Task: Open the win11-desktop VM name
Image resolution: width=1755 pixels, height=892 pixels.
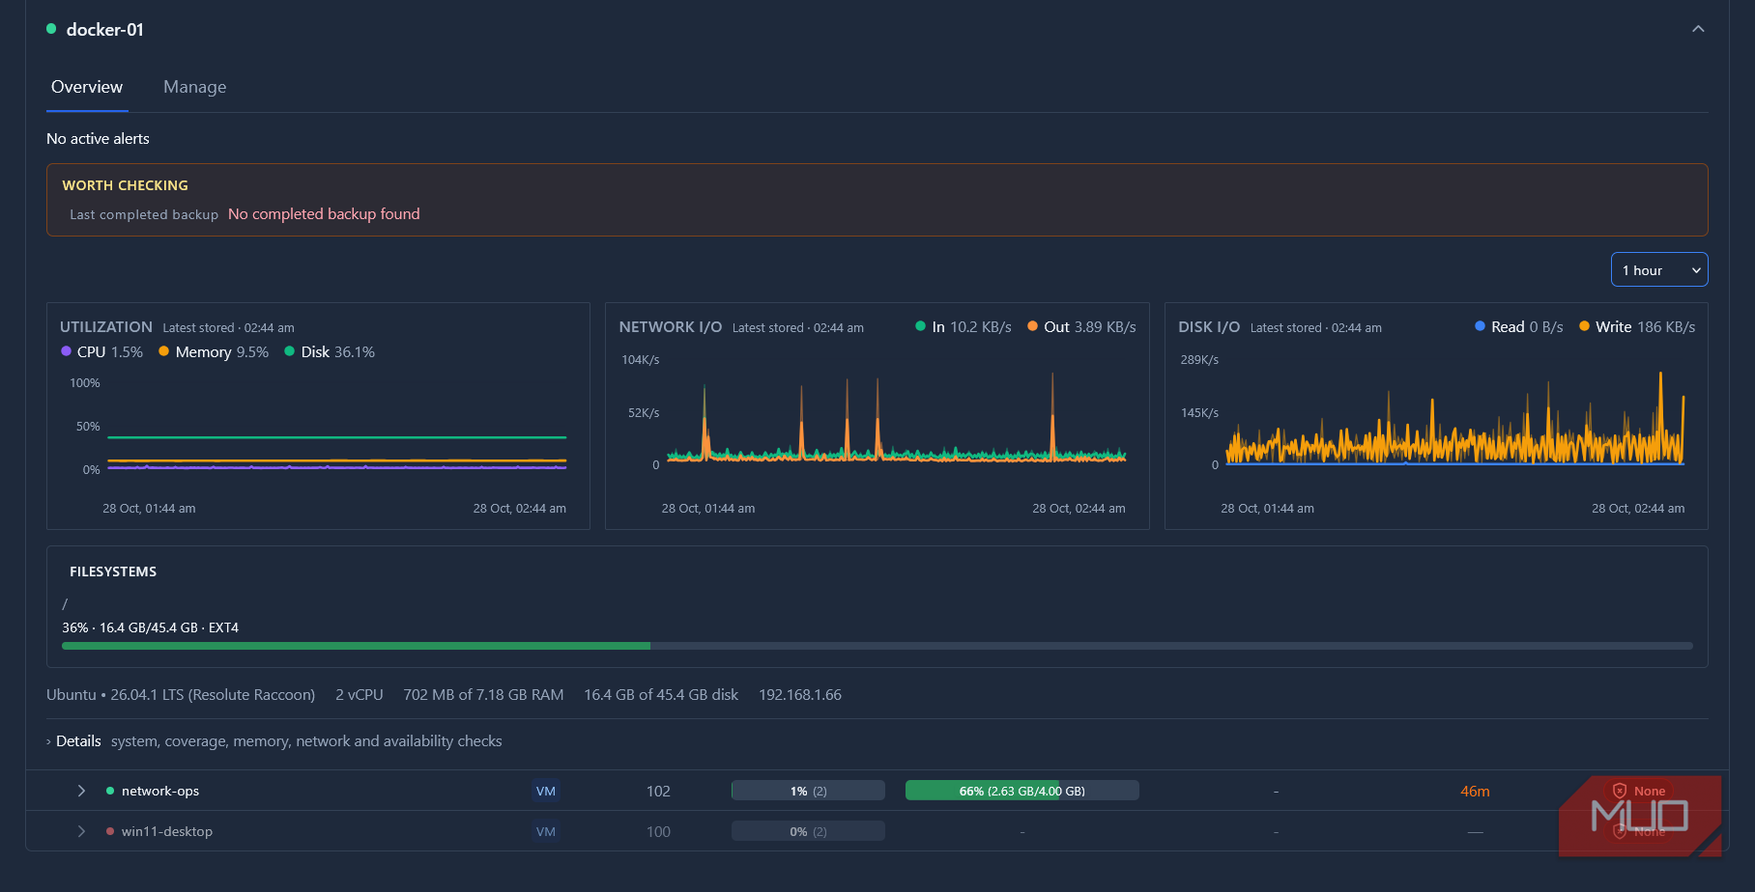Action: click(x=167, y=831)
